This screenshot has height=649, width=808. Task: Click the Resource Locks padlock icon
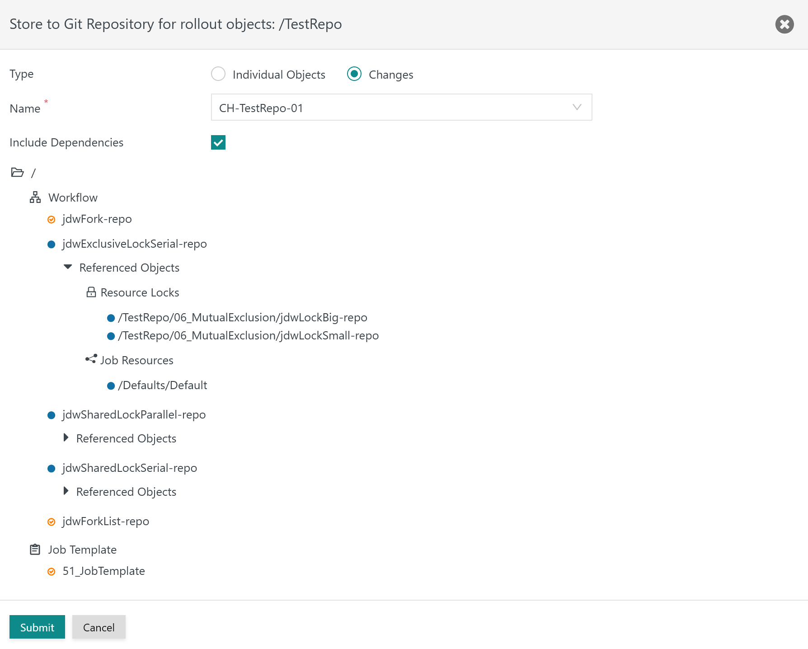[x=91, y=292]
